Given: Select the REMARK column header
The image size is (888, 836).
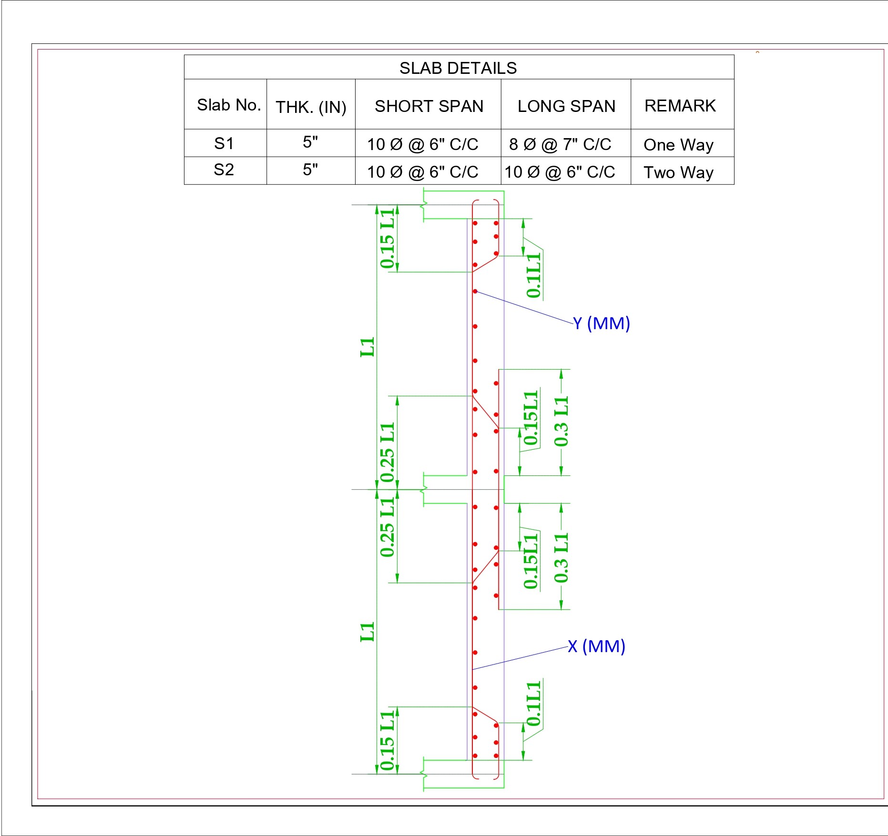Looking at the screenshot, I should click(680, 105).
